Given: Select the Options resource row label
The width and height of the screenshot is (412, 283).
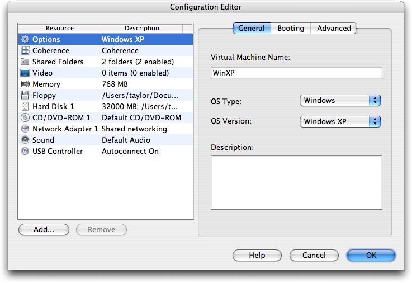Looking at the screenshot, I should (46, 39).
